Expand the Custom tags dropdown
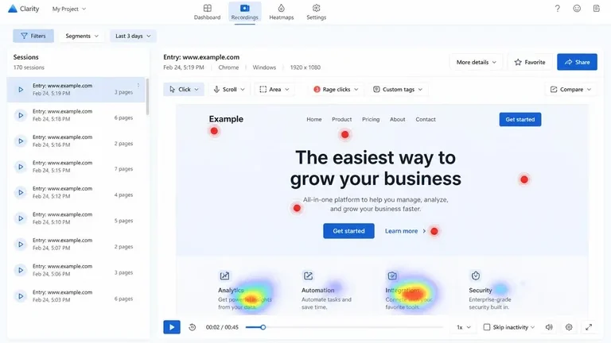Screen dimensions: 611x343 pyautogui.click(x=398, y=90)
